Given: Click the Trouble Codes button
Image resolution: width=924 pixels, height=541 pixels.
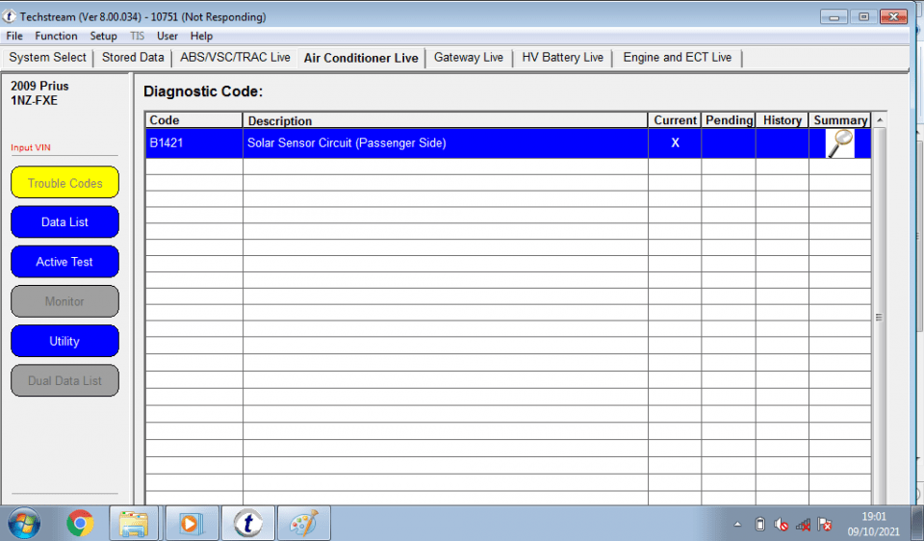Looking at the screenshot, I should pyautogui.click(x=64, y=183).
